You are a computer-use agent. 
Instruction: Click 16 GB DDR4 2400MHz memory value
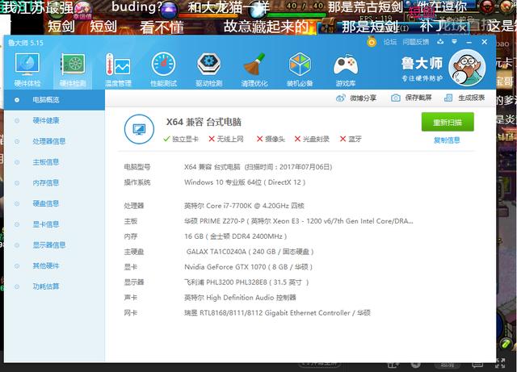pos(235,236)
